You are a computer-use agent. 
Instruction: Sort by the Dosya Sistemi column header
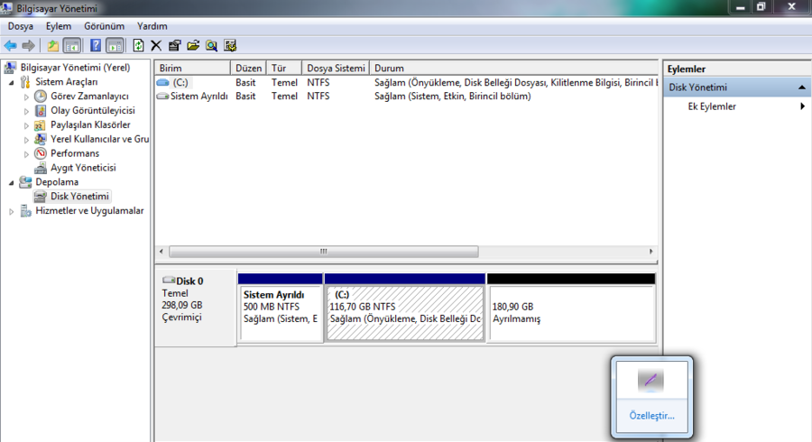pos(336,68)
